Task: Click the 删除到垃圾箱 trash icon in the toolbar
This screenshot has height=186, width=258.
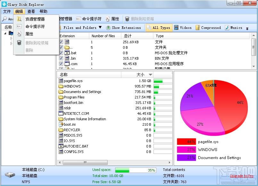Action: 127,19
